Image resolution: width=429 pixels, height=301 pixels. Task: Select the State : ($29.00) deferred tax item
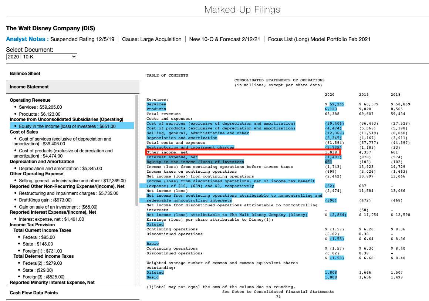(x=38, y=270)
